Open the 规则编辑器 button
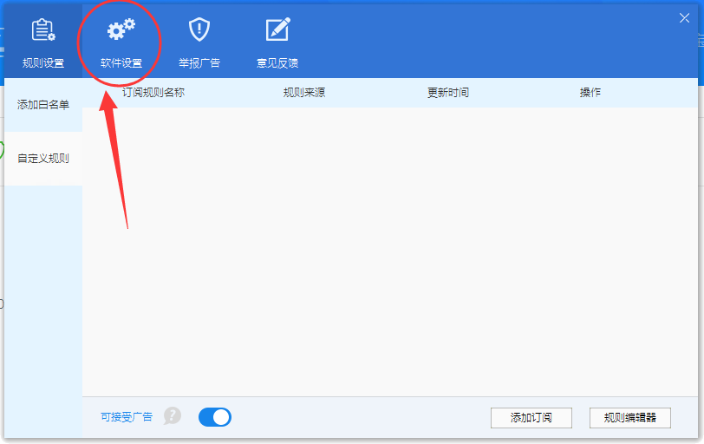The width and height of the screenshot is (704, 444). click(x=630, y=417)
